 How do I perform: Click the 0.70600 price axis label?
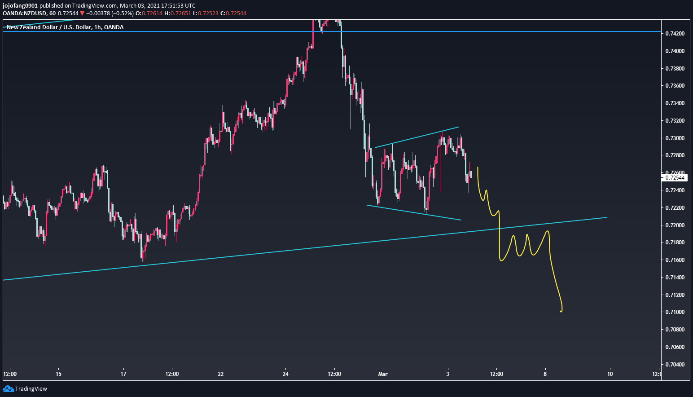675,347
